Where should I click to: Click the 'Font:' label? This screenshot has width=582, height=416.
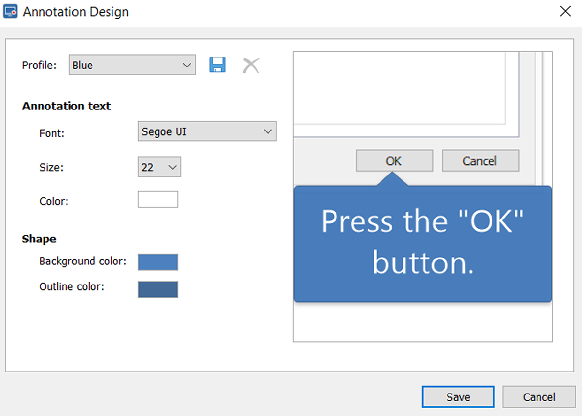[x=52, y=133]
